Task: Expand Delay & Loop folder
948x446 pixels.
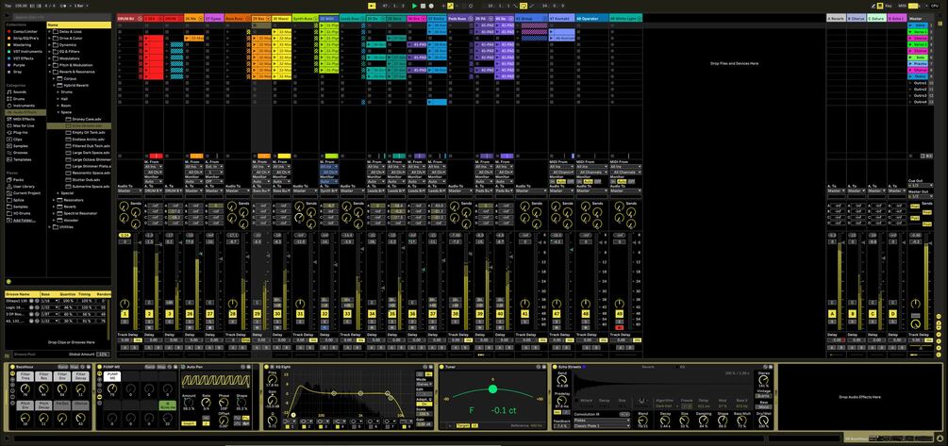Action: coord(50,31)
